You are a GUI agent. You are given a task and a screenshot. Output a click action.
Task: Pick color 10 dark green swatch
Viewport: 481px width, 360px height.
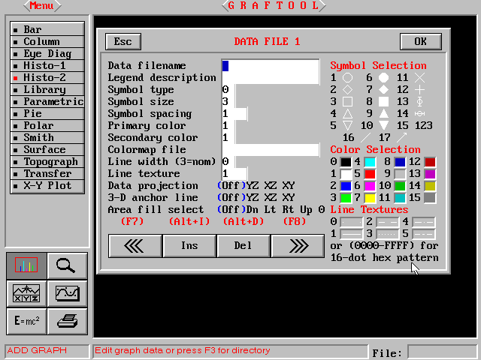(400, 186)
